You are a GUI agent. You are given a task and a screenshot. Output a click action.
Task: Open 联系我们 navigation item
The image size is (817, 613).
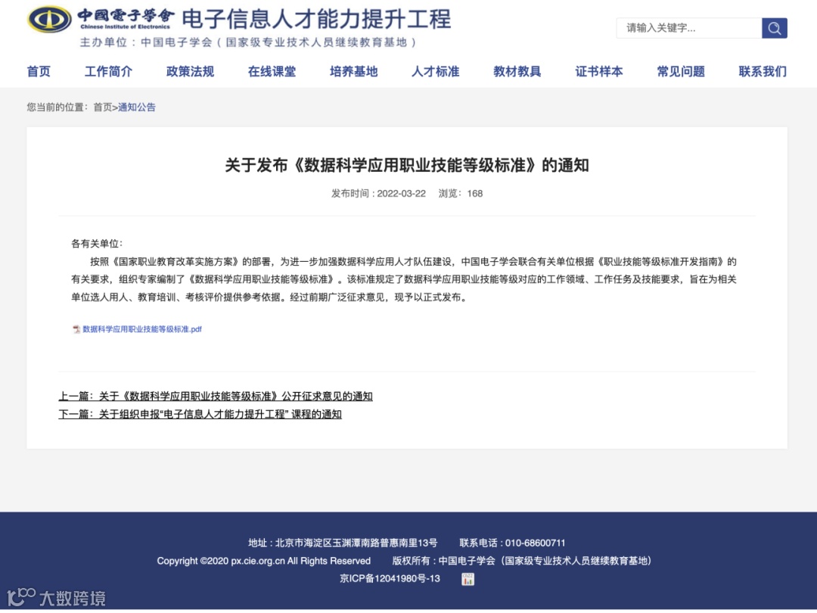(763, 71)
